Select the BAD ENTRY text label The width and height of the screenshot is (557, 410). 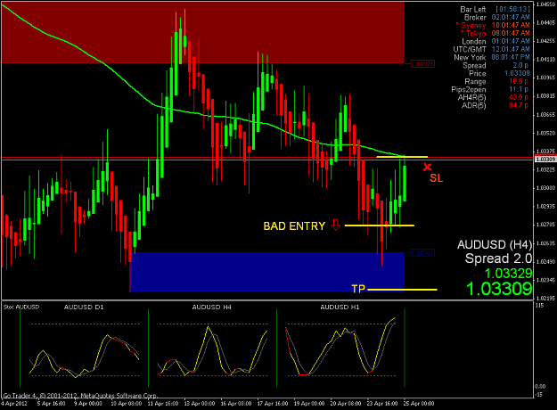pos(294,226)
